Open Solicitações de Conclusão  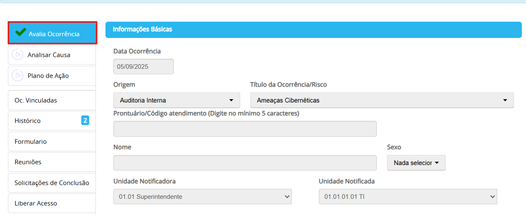click(x=52, y=183)
